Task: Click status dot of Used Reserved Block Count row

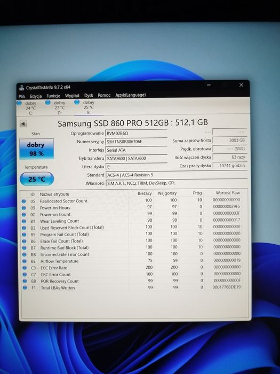Action: coord(24,228)
